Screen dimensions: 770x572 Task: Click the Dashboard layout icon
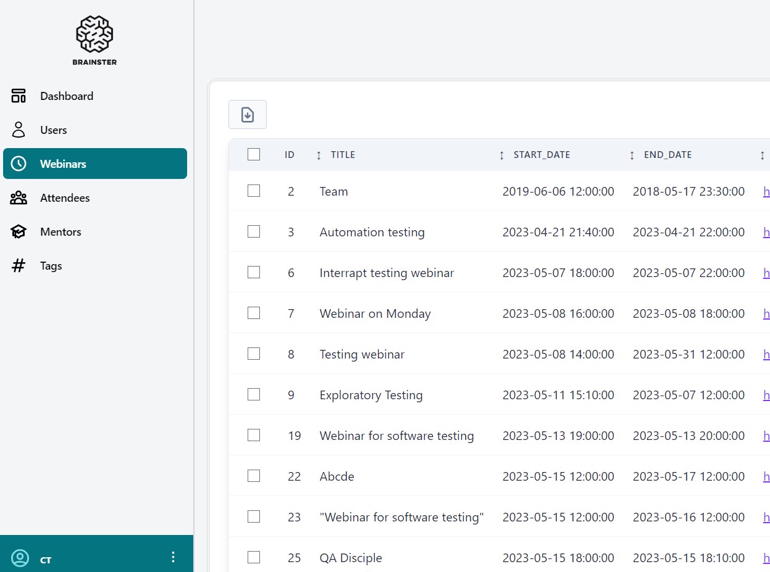point(19,96)
